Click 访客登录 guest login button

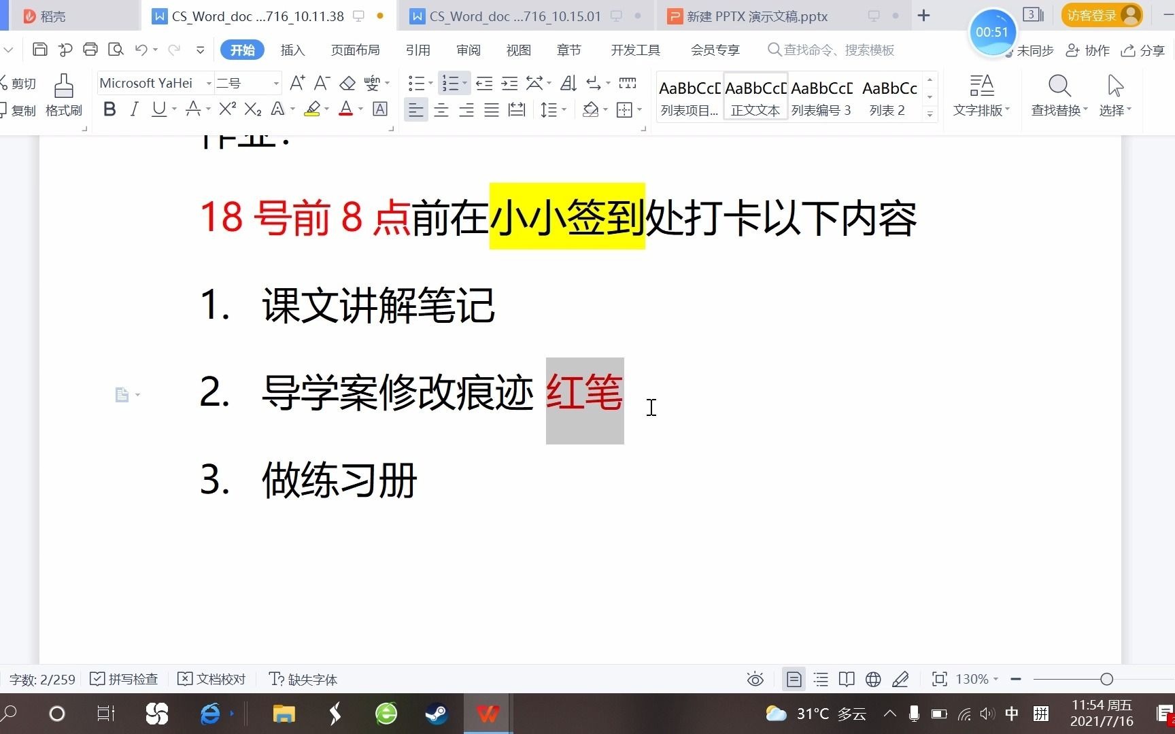(1102, 16)
